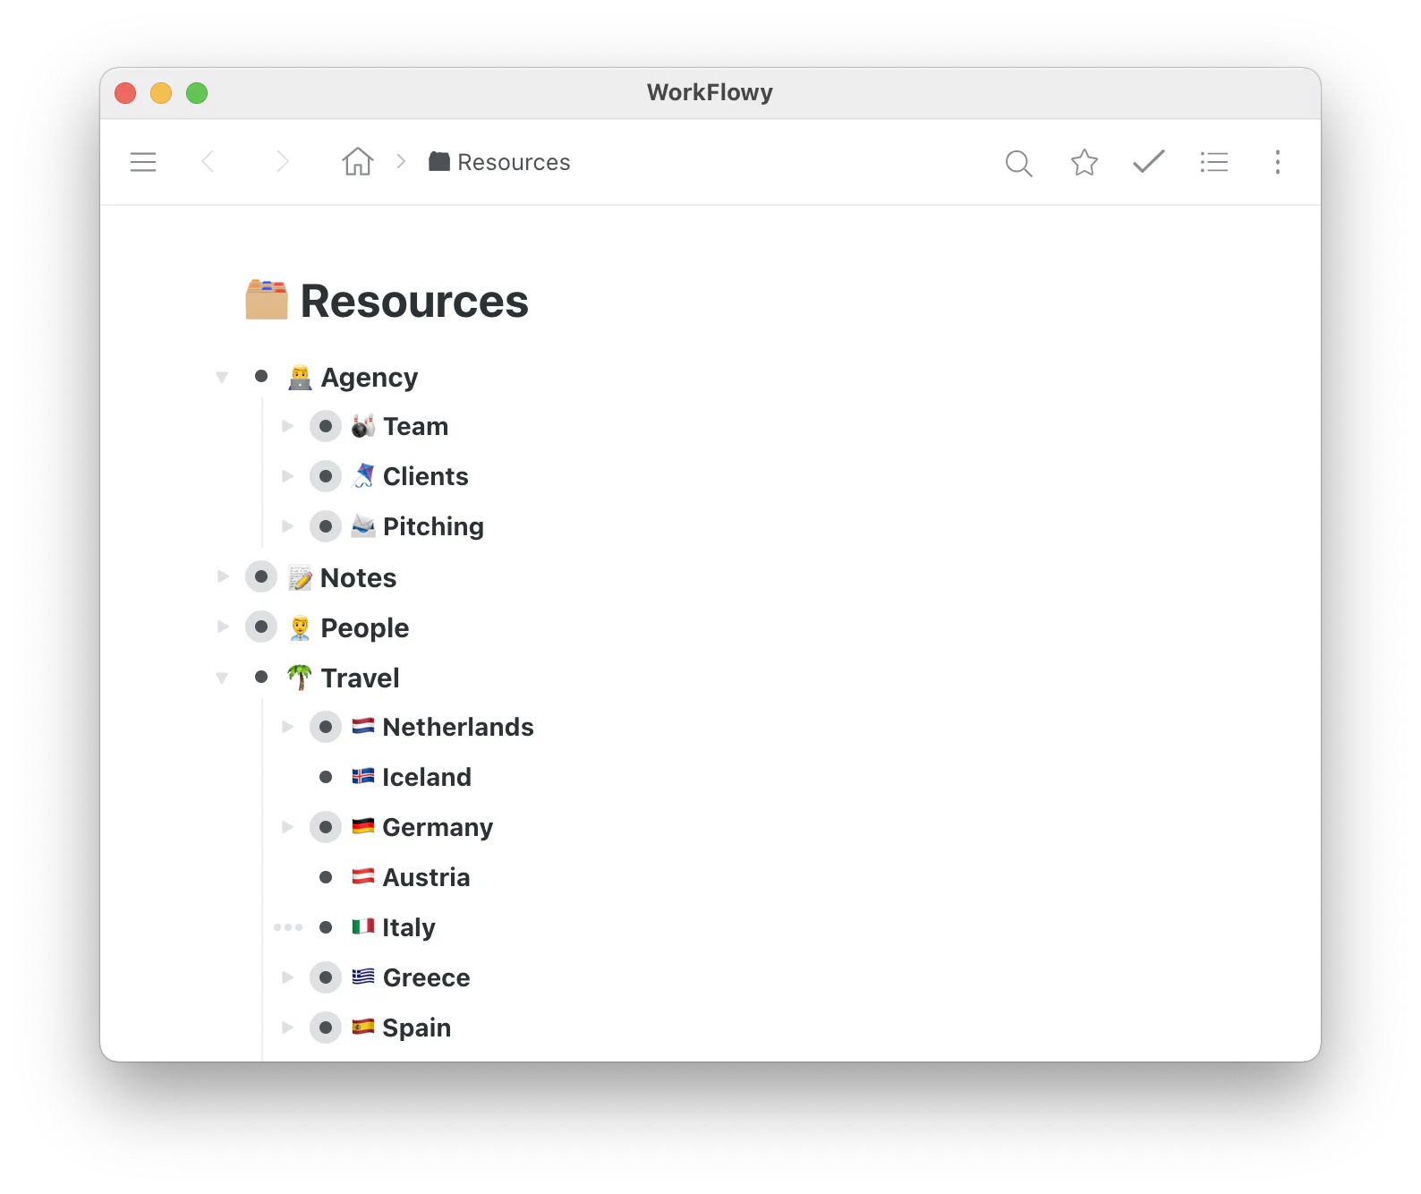This screenshot has height=1194, width=1421.
Task: Open the list view options icon
Action: click(1213, 162)
